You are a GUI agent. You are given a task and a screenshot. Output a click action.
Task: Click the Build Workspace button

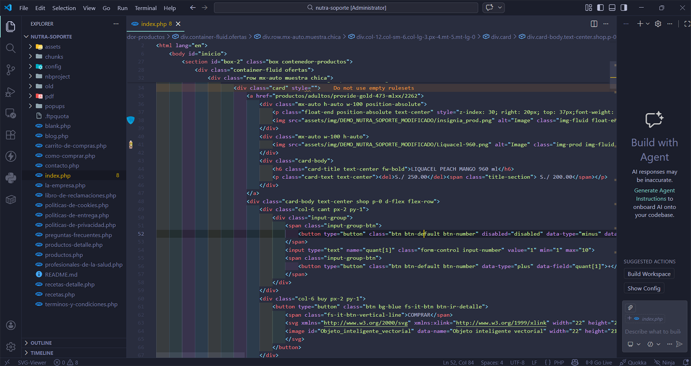click(649, 274)
